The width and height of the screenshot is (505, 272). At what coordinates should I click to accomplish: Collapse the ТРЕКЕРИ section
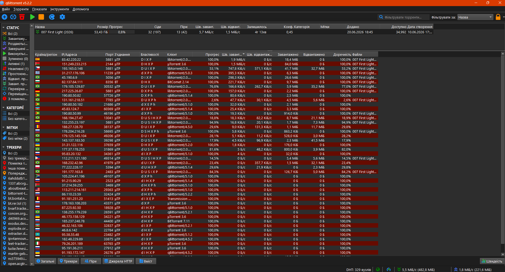point(3,147)
